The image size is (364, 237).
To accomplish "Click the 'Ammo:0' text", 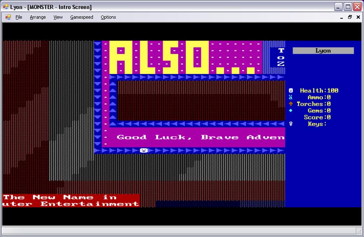I will pos(319,97).
